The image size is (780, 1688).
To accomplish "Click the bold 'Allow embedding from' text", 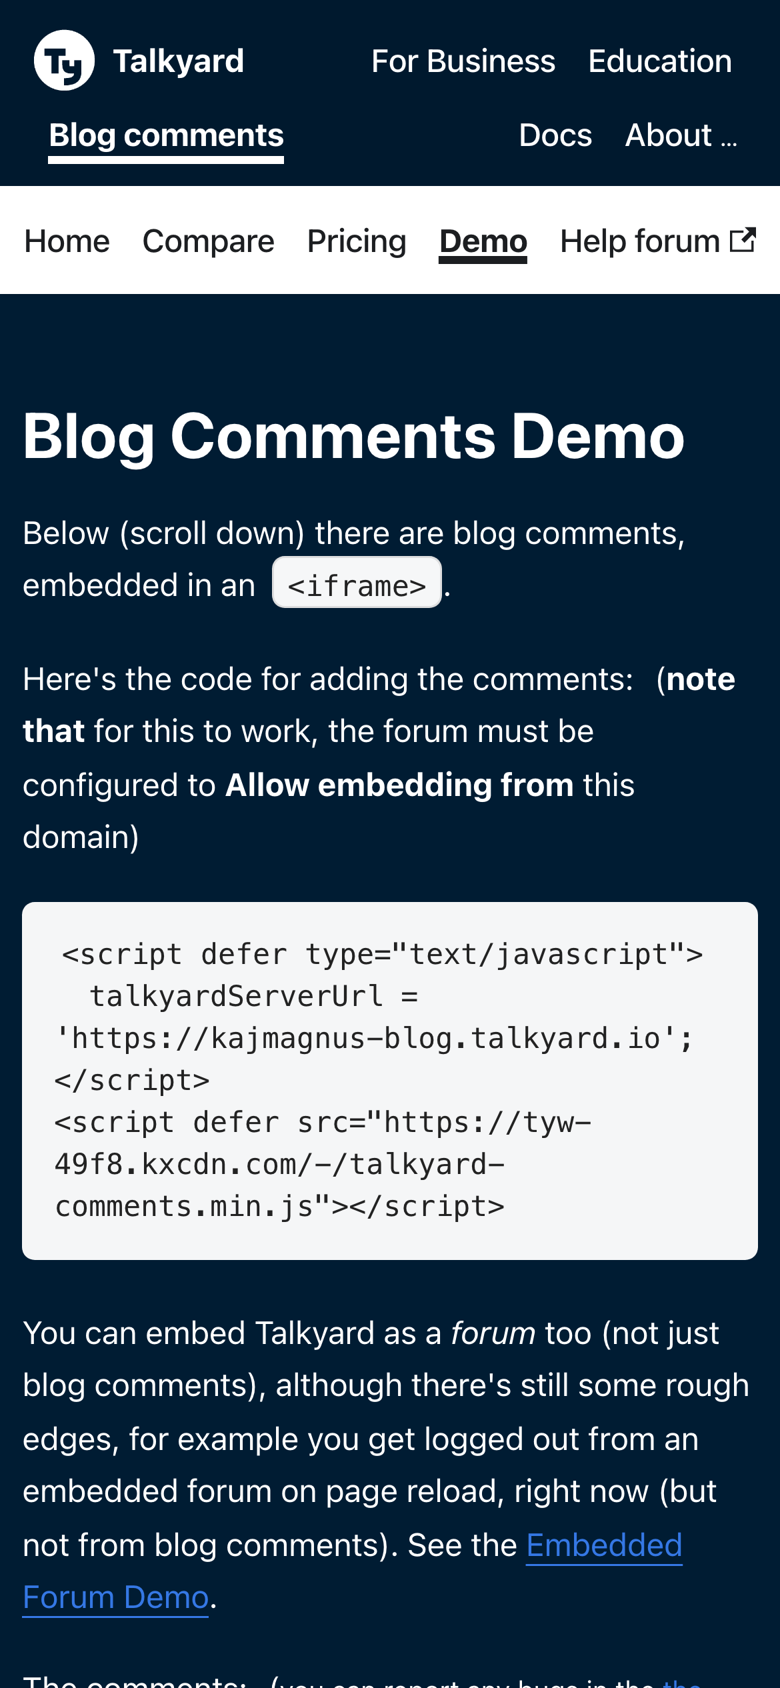I will click(399, 785).
